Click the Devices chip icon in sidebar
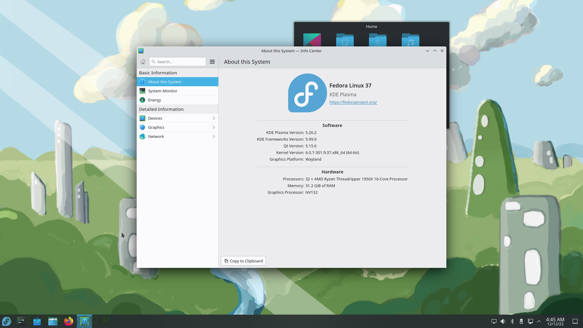 pyautogui.click(x=142, y=118)
